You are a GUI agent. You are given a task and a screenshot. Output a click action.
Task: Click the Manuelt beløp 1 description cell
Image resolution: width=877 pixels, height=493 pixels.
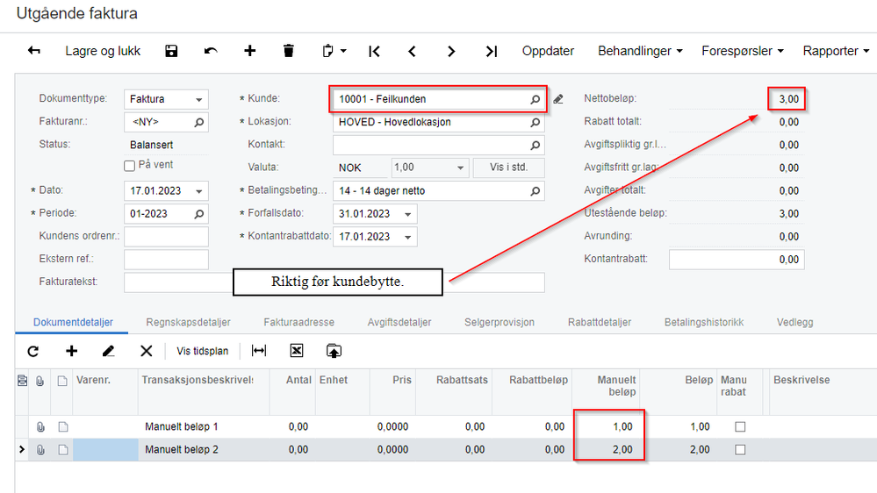click(x=204, y=427)
